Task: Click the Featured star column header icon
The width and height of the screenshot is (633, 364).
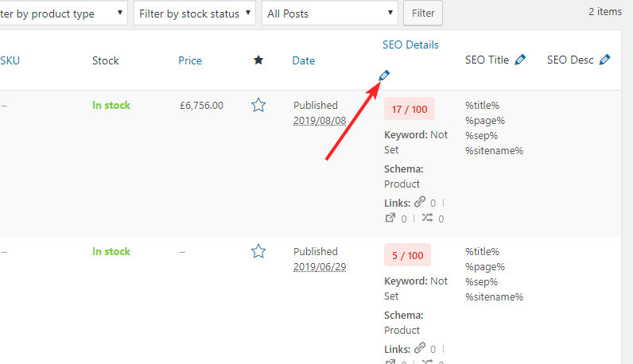Action: (x=258, y=60)
